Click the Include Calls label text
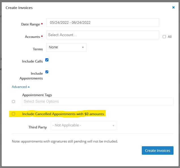This screenshot has height=168, width=180. [32, 61]
